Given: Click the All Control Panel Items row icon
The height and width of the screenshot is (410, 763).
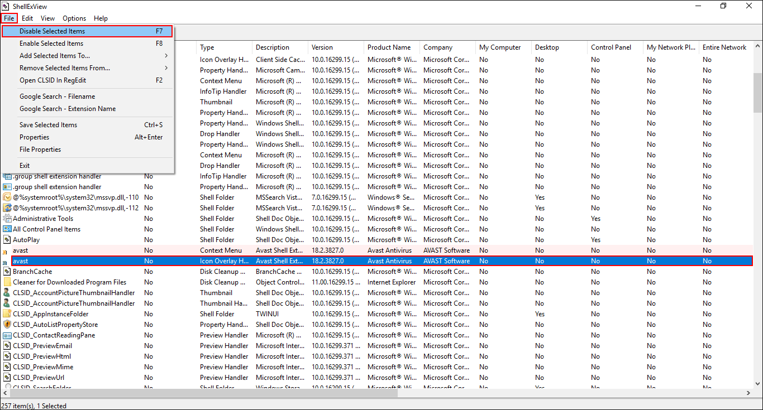Looking at the screenshot, I should pos(7,229).
